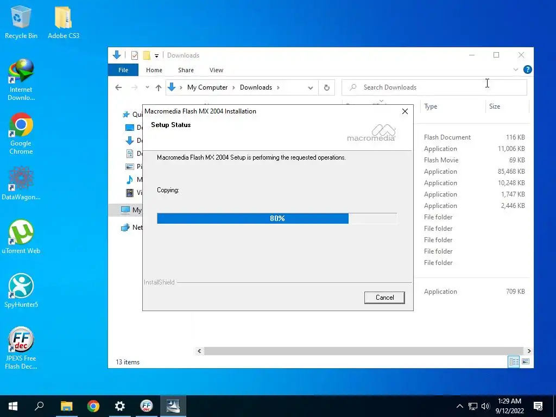Open taskbar search magnifier

(39, 406)
